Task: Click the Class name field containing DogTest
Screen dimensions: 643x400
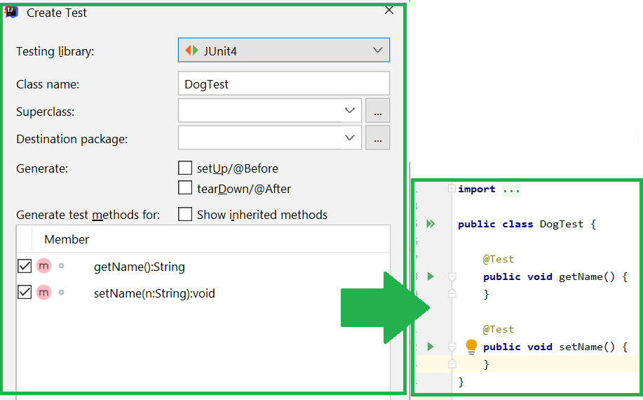Action: (284, 84)
